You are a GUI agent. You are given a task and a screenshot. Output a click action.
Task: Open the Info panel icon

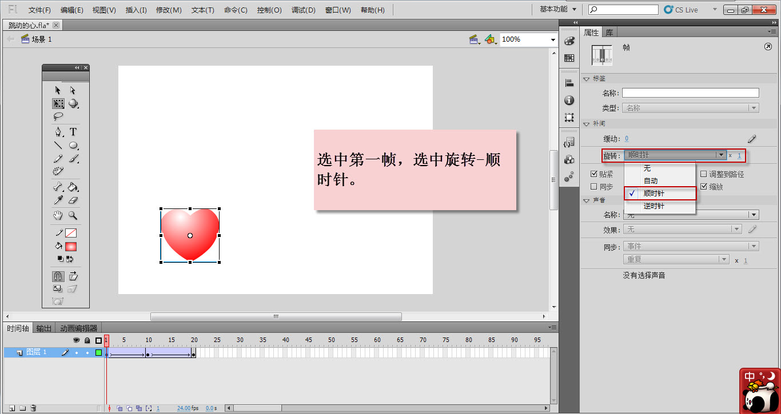[569, 101]
